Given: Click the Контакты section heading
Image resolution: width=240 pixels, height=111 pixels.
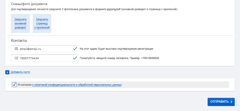Looking at the screenshot, I should (19, 41).
